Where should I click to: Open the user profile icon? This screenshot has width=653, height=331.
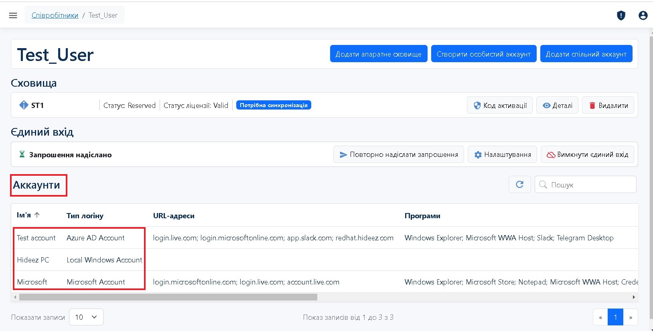click(643, 15)
